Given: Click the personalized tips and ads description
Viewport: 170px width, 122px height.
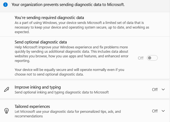Looking at the screenshot, I should pos(67,112).
